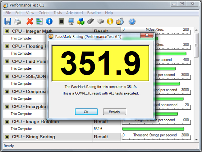Click the MOps./Sec. scale label
Screen dimensions: 202x152
click(x=155, y=30)
